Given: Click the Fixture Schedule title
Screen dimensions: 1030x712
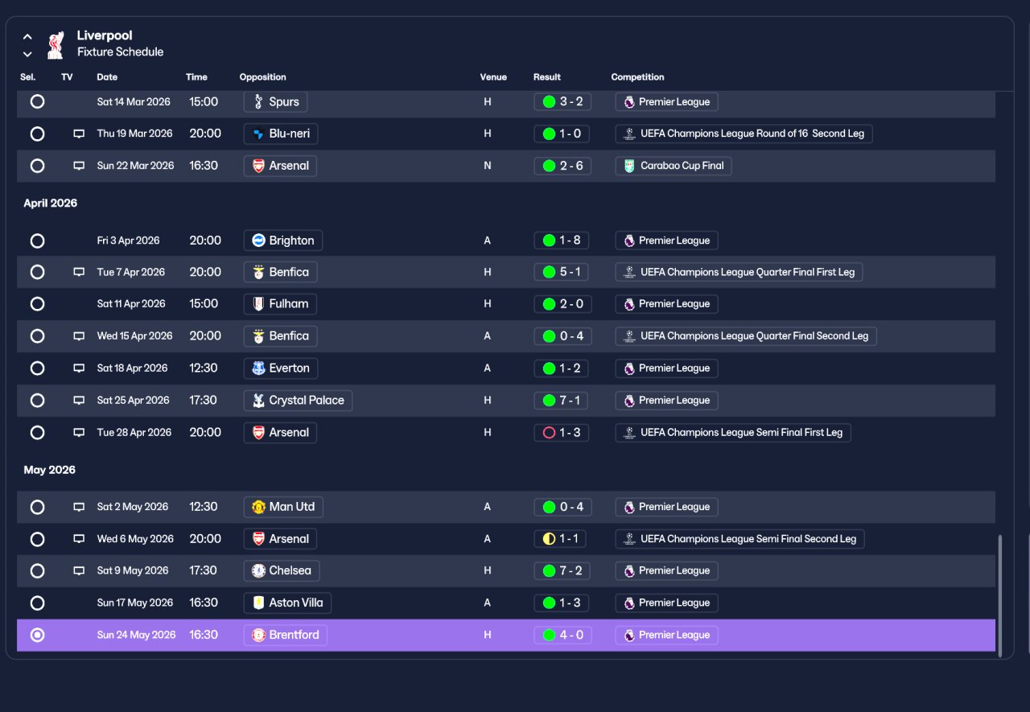Looking at the screenshot, I should click(x=121, y=52).
